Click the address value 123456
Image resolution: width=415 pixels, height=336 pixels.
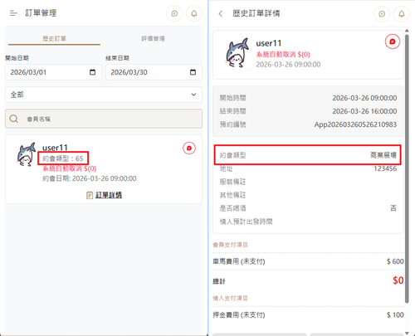point(385,168)
